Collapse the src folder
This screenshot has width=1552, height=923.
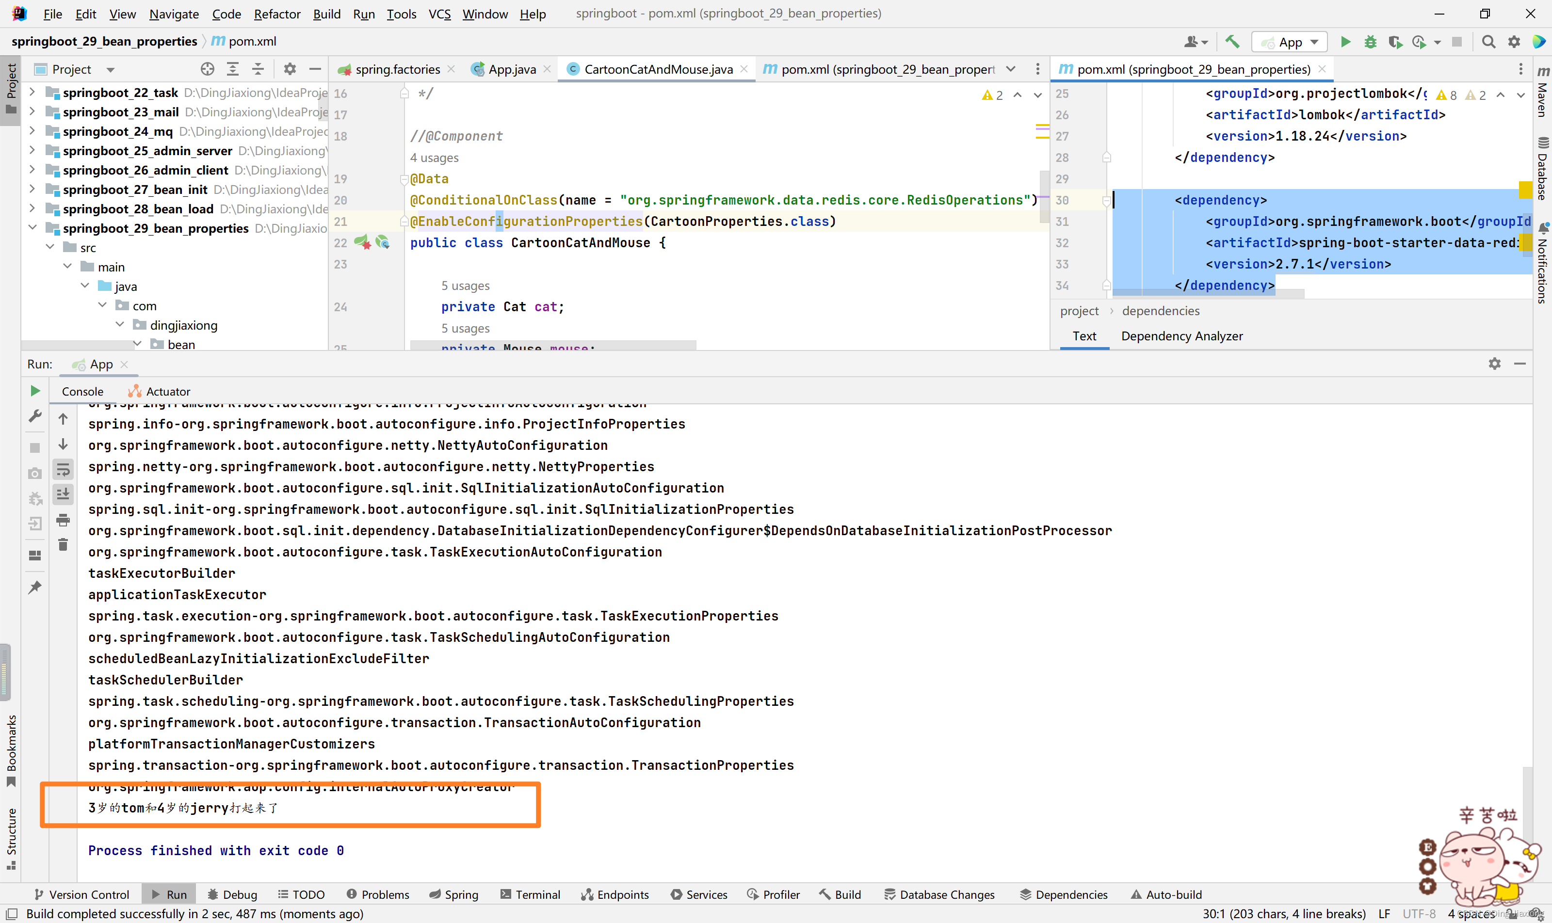[50, 248]
